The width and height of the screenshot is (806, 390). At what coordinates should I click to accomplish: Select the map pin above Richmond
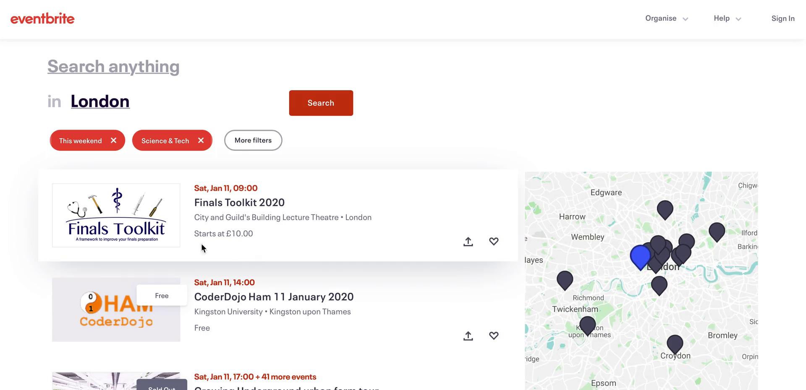coord(565,280)
